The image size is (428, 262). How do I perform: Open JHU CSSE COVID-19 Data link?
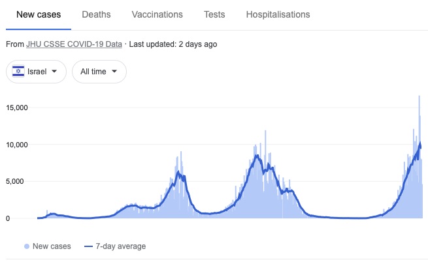pyautogui.click(x=74, y=44)
